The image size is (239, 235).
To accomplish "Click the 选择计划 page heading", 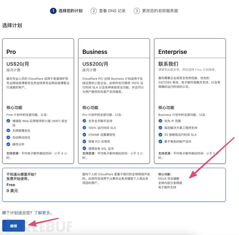I will (x=12, y=25).
